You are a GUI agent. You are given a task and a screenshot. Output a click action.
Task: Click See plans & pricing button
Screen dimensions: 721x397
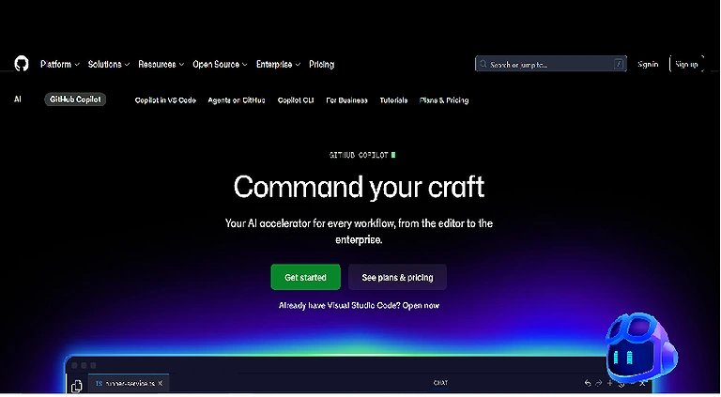(397, 277)
